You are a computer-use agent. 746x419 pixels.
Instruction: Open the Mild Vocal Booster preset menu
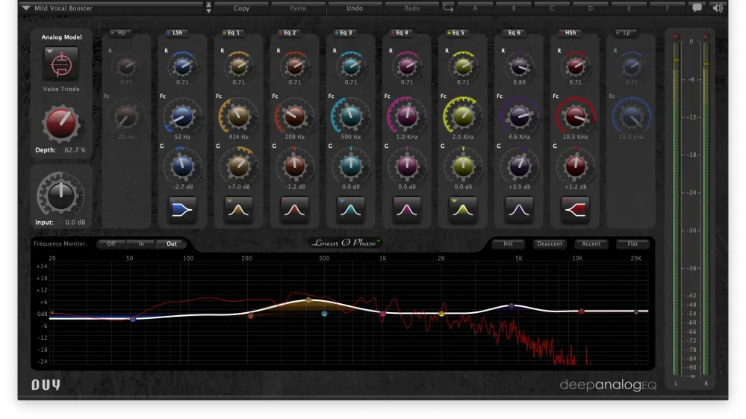click(112, 8)
